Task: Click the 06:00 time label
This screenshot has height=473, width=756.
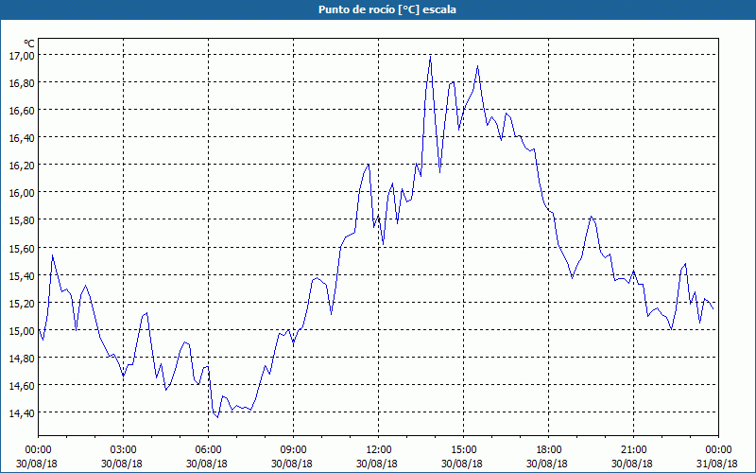Action: (x=208, y=450)
